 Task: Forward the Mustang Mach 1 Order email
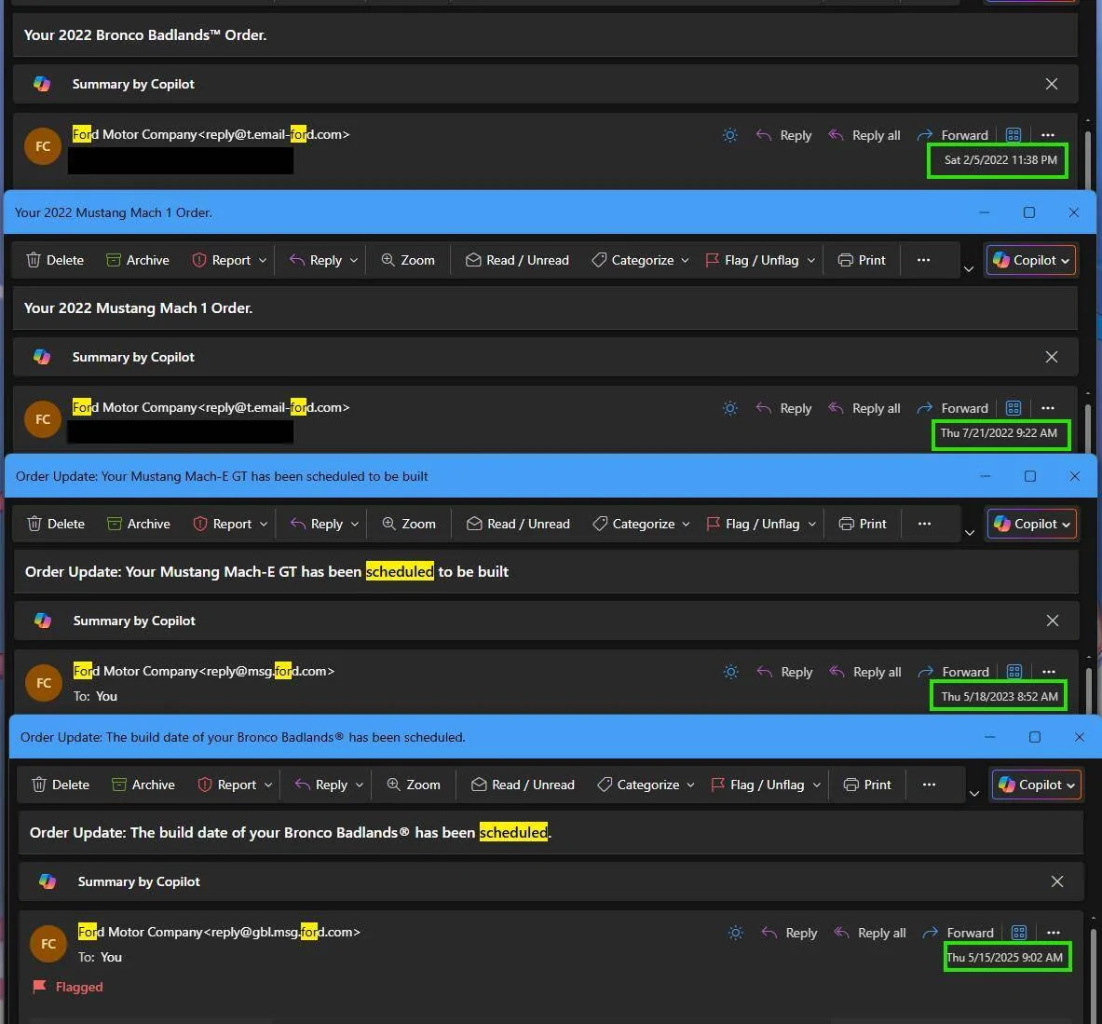tap(953, 408)
